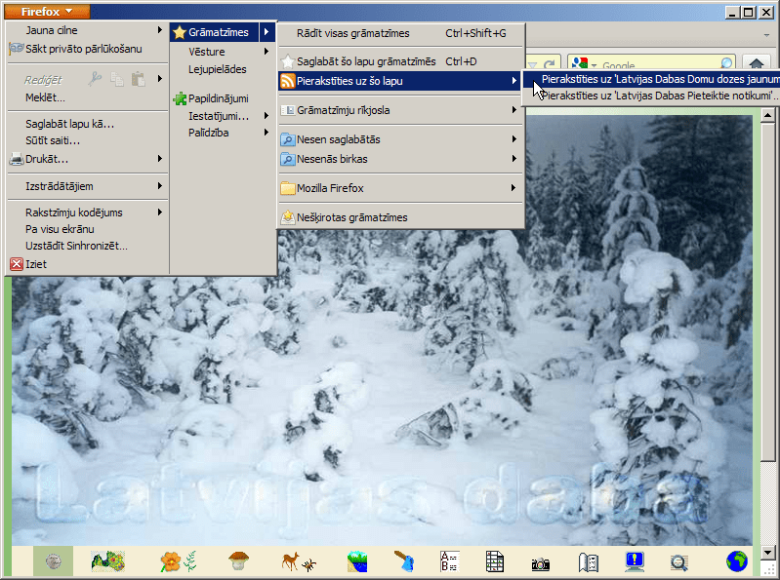The width and height of the screenshot is (780, 580).
Task: Click the private browsing mask icon
Action: [17, 49]
